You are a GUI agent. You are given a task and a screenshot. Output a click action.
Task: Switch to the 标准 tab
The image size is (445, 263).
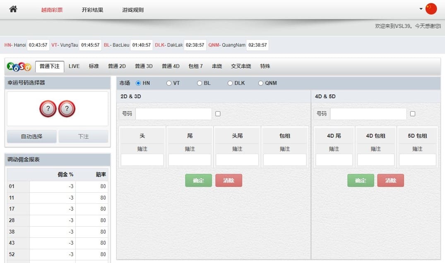(94, 66)
